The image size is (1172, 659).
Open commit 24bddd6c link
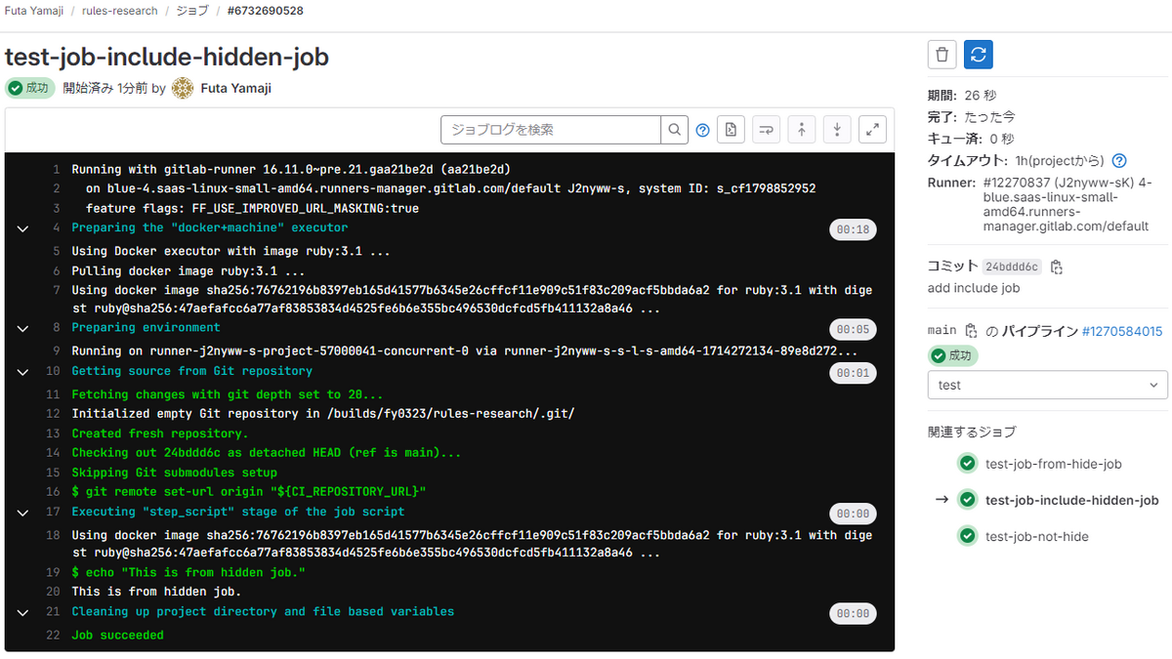1012,267
